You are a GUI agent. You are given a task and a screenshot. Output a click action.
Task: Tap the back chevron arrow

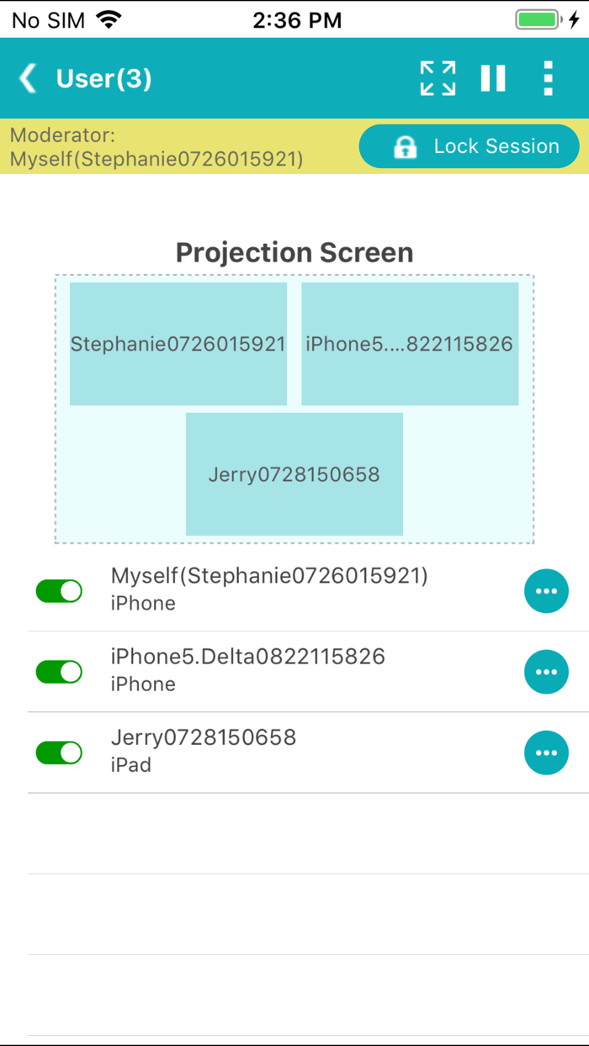(26, 78)
